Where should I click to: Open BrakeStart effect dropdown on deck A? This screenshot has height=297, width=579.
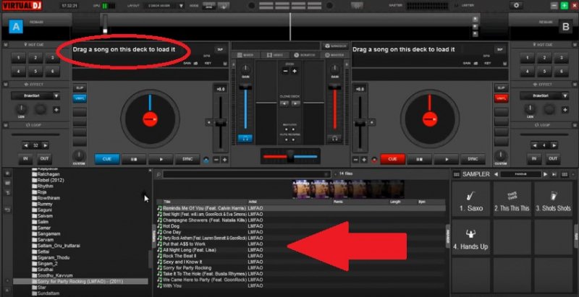click(x=35, y=96)
